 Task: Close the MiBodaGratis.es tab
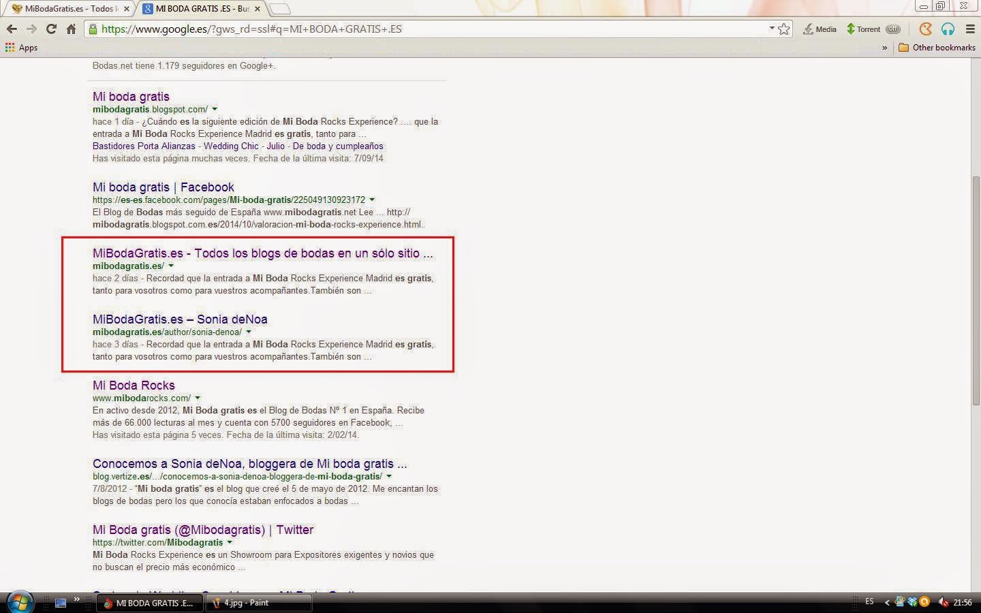(126, 9)
